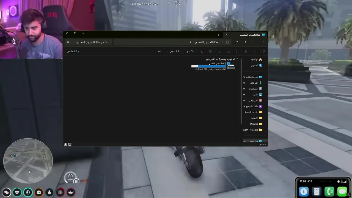Open the Home (الرئيسية) sidebar item
Screen dimensions: 352x198
[x=256, y=59]
